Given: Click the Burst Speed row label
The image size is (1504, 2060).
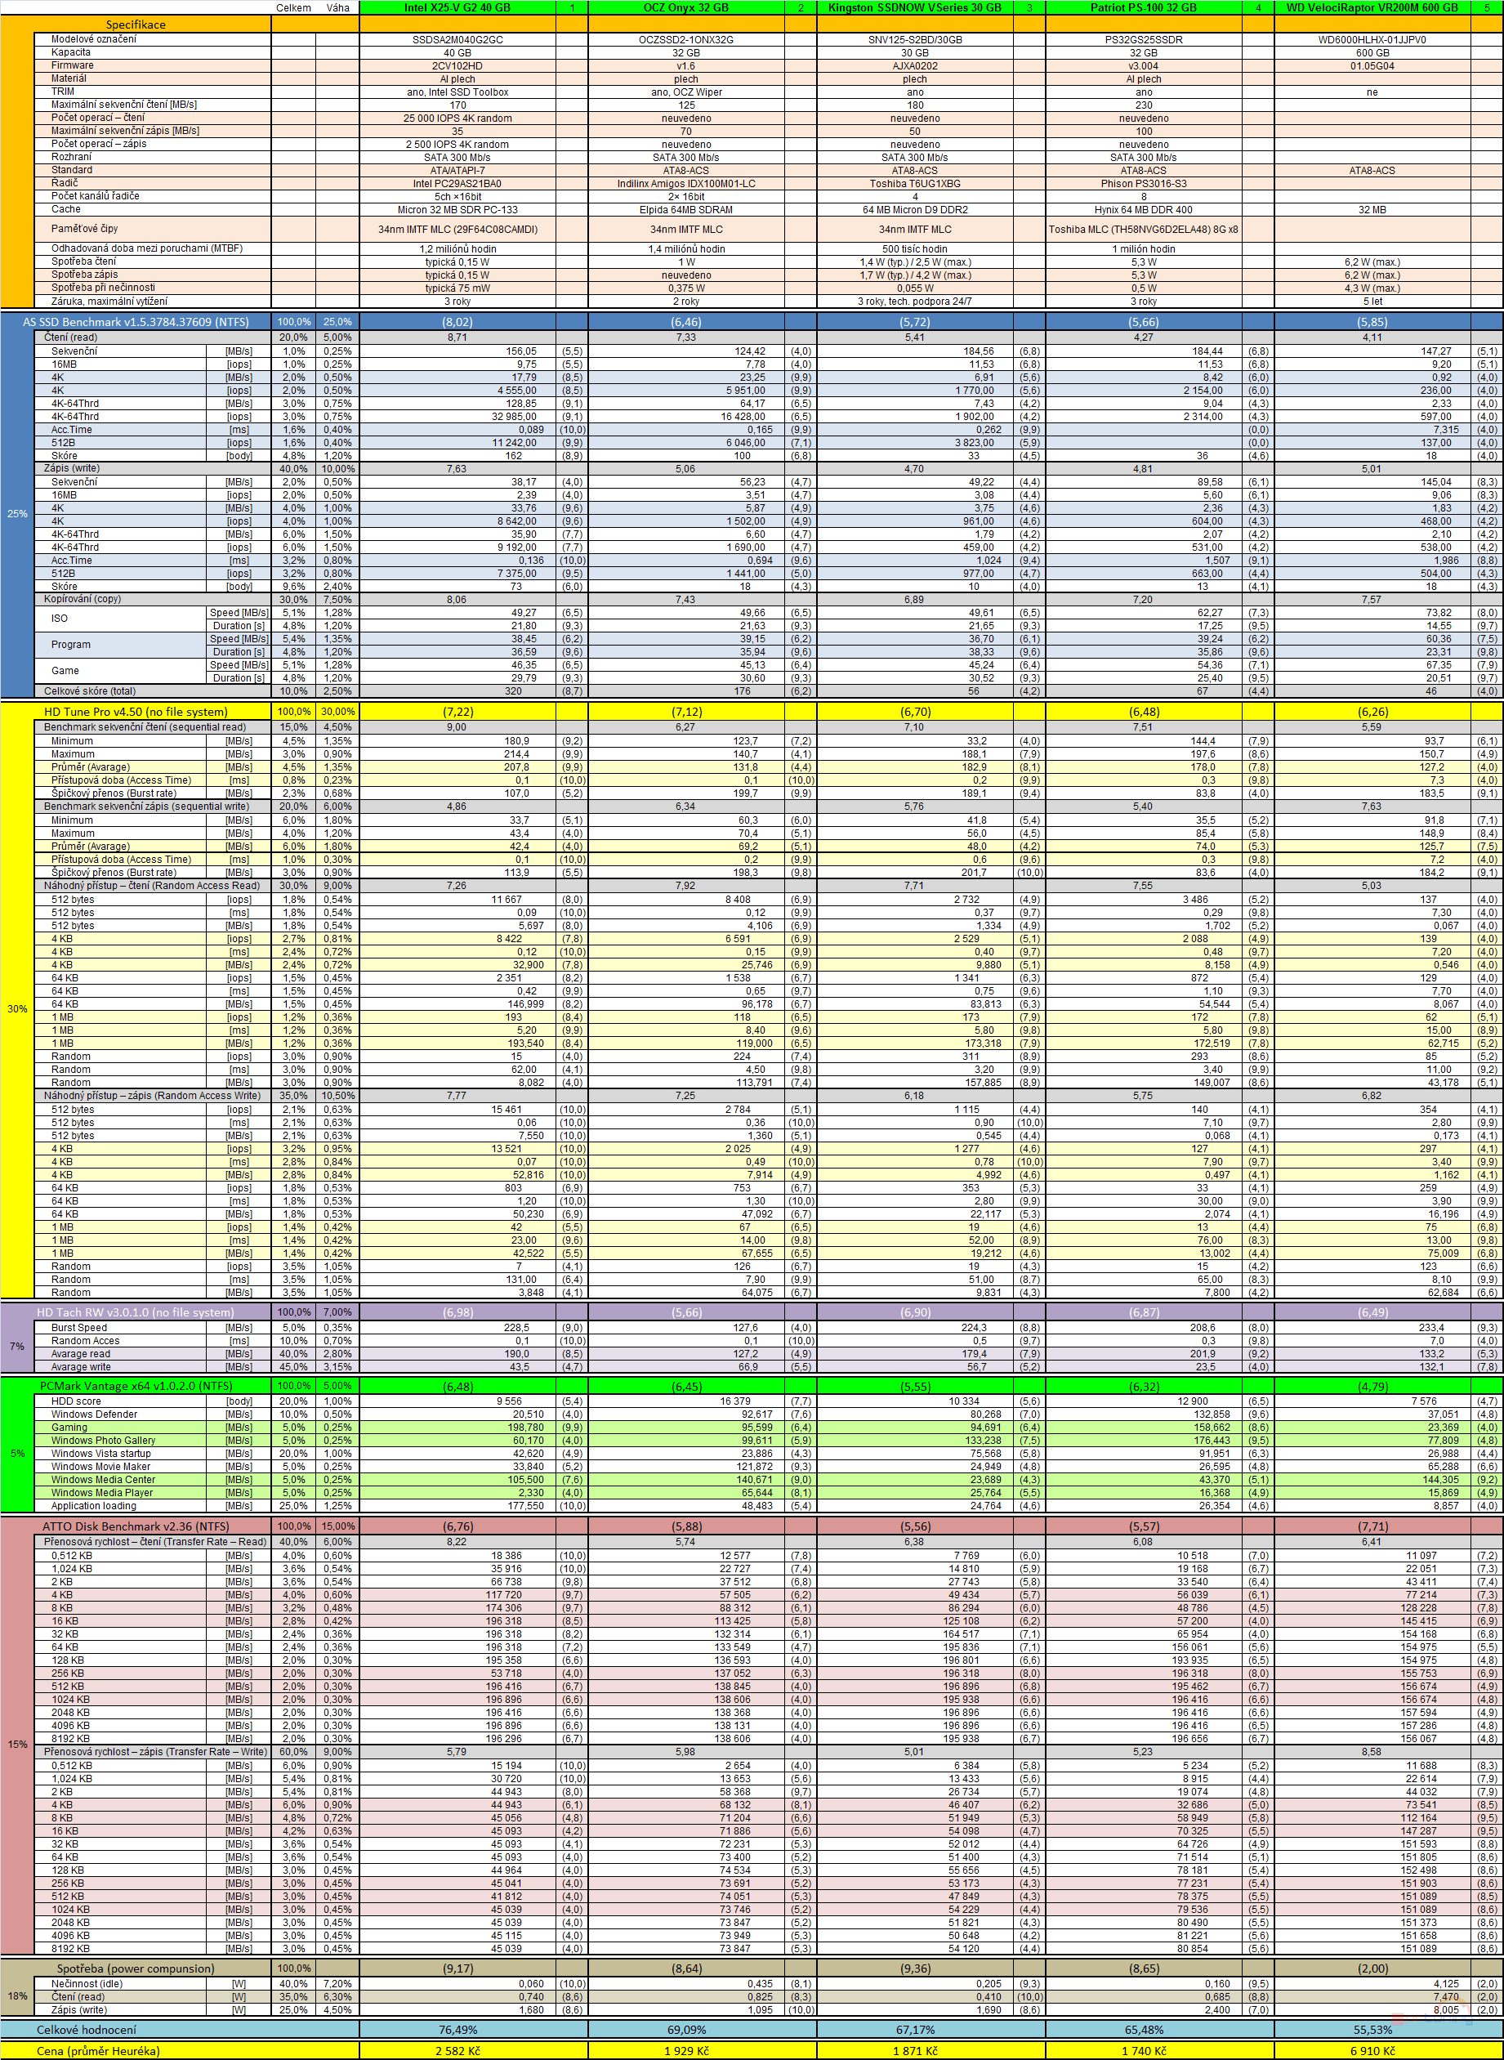Looking at the screenshot, I should point(79,1328).
